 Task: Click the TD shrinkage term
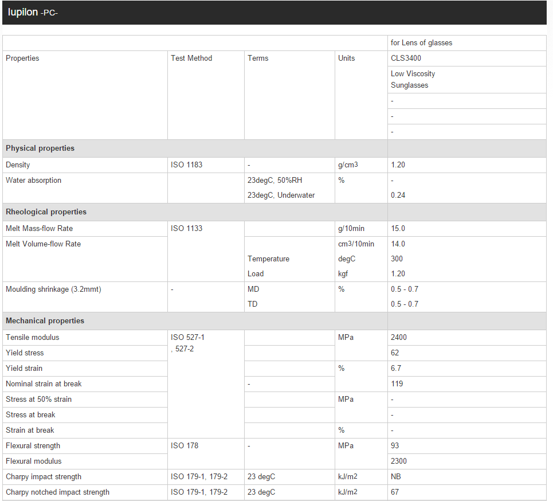coord(253,304)
